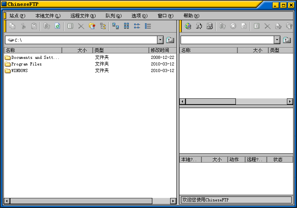Sort remote files by 大小 column header
The width and height of the screenshot is (297, 208).
tap(253, 50)
